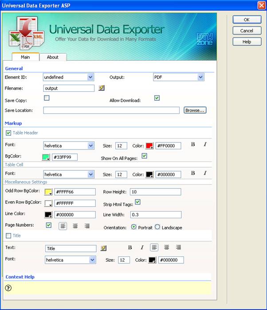Select Portrait orientation

click(134, 227)
